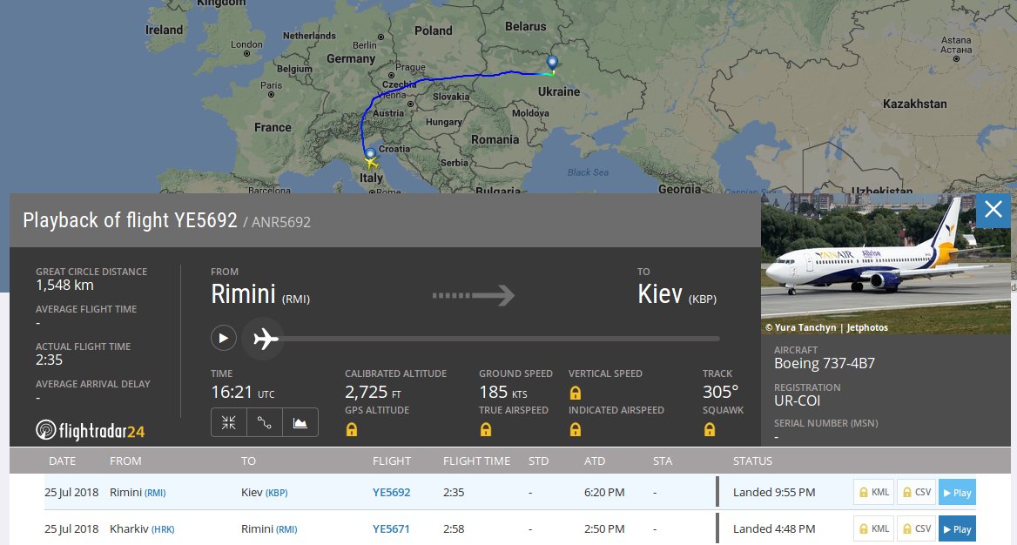This screenshot has width=1017, height=545.
Task: Click the squawk lock icon
Action: pyautogui.click(x=710, y=429)
